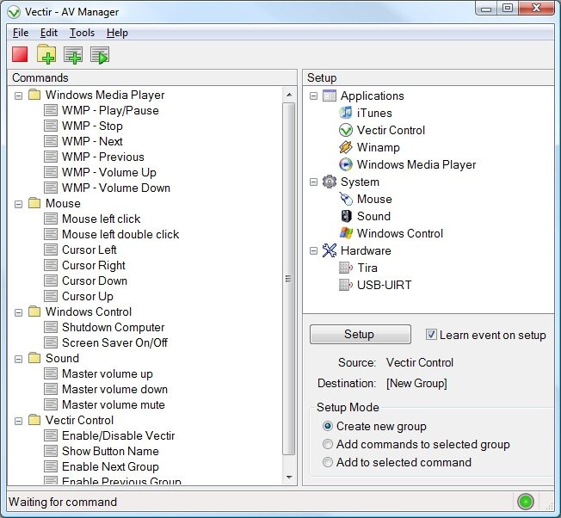Select Cursor Down command
561x518 pixels.
tap(95, 281)
